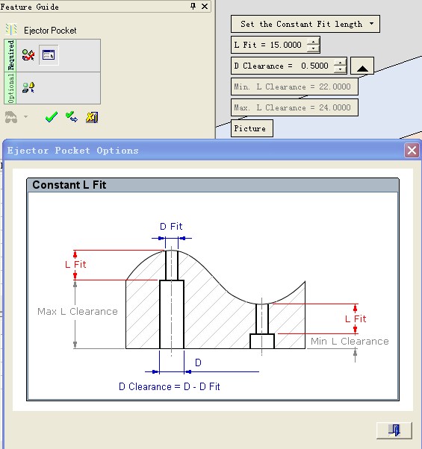Click the pick faces icon in Required row

pos(28,54)
